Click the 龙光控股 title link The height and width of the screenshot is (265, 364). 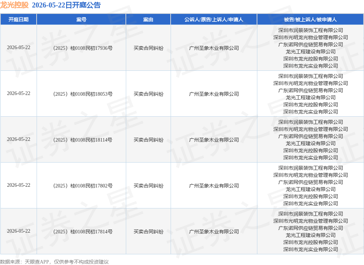coord(14,5)
